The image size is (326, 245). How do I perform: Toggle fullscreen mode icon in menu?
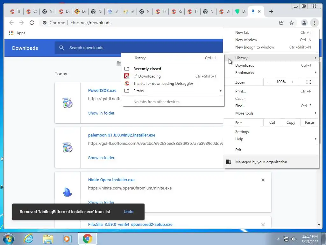click(309, 82)
